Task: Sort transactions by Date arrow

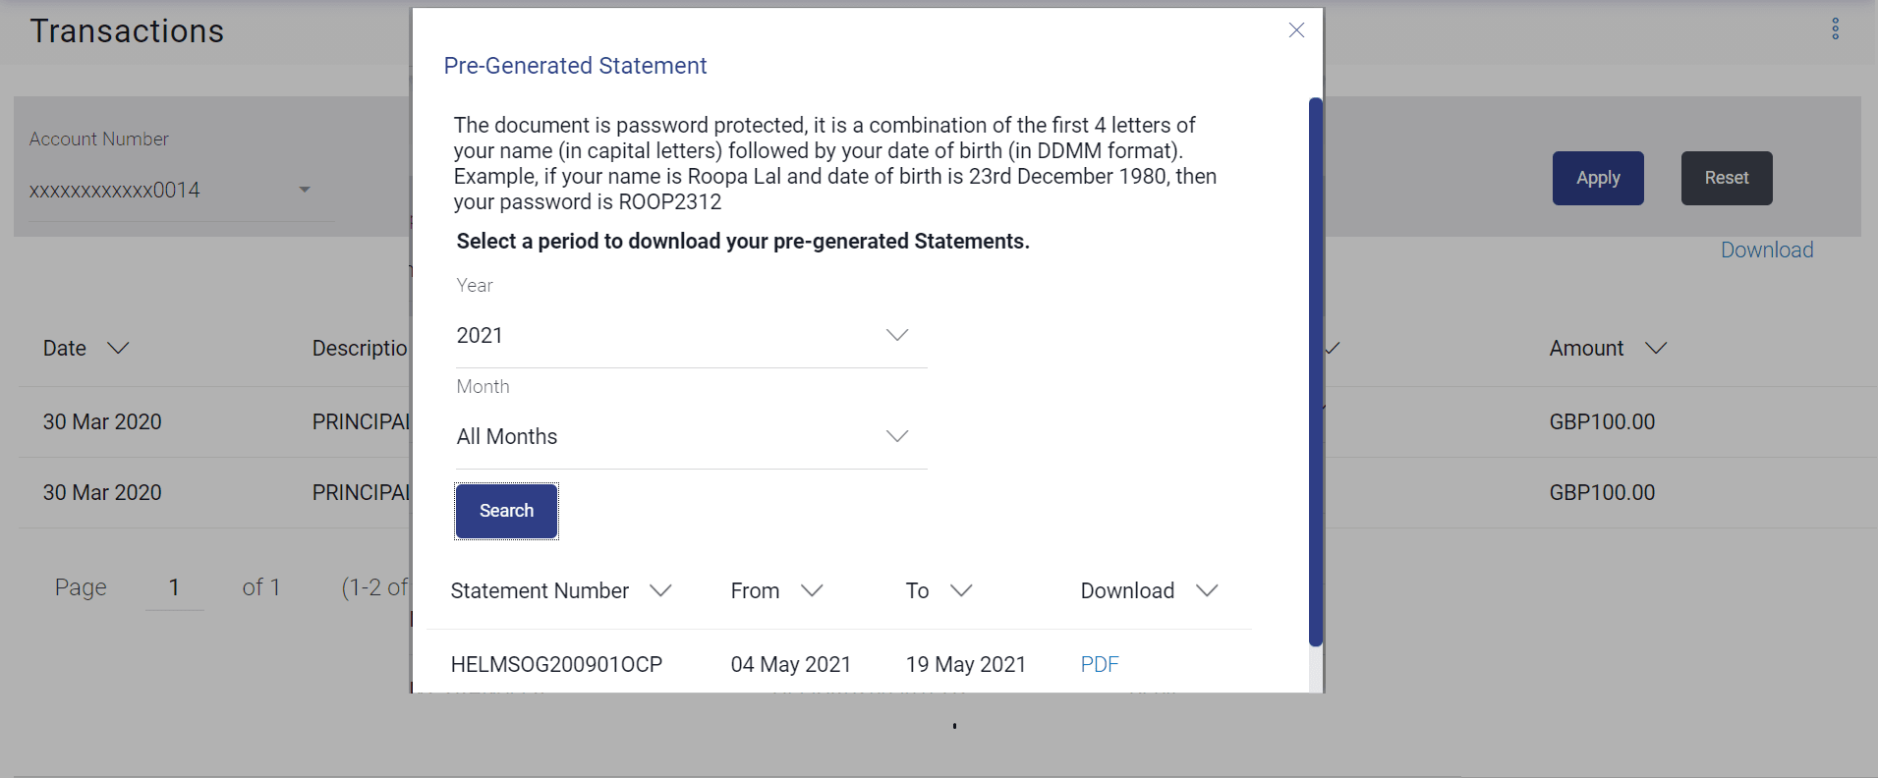Action: tap(118, 349)
